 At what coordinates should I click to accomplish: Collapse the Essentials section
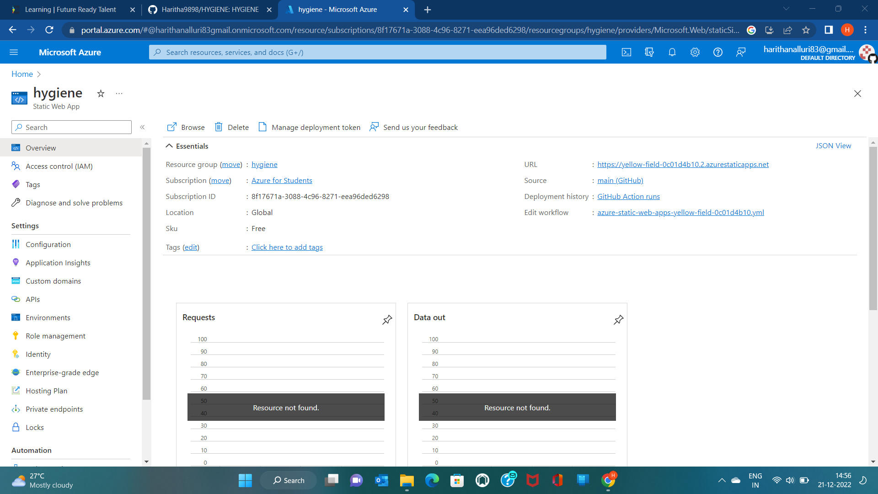point(169,146)
